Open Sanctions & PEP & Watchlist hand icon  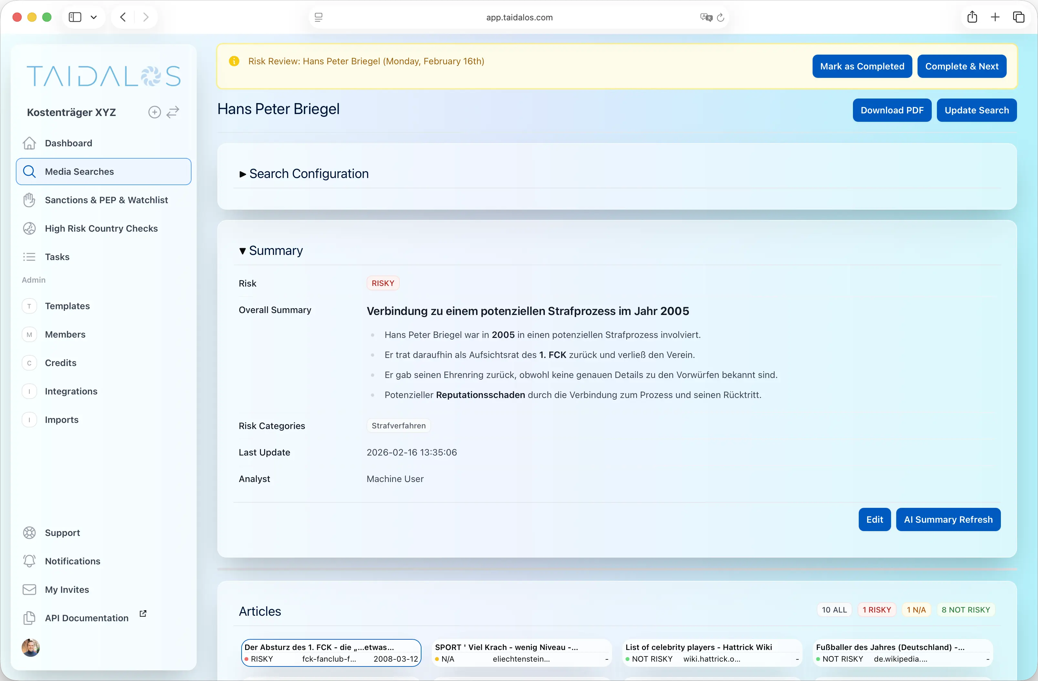click(x=29, y=200)
